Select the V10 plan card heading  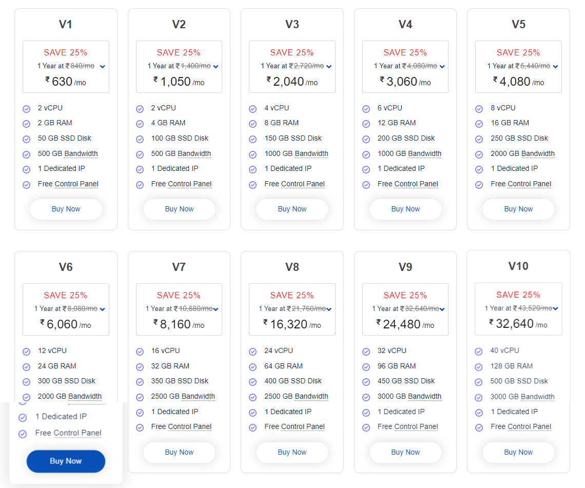[x=518, y=266]
